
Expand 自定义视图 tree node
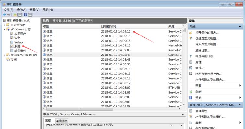coord(5,25)
